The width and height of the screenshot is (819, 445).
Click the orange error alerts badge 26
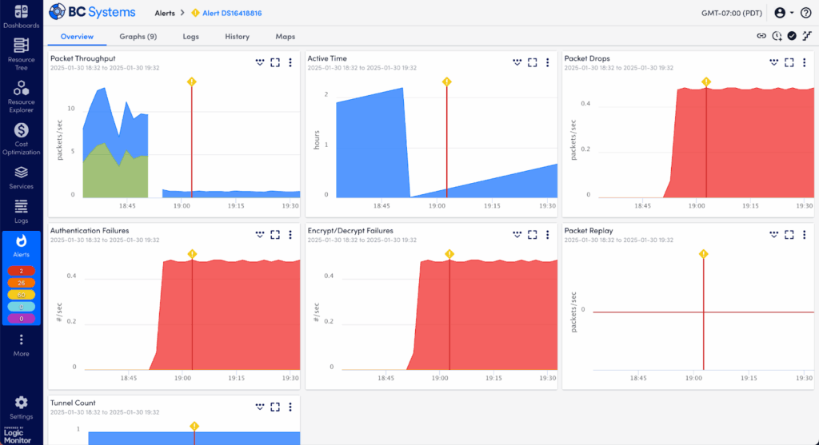(x=21, y=283)
